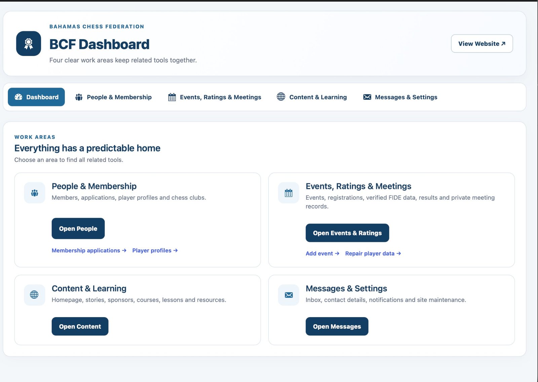This screenshot has width=538, height=382.
Task: Click the 'Homepage, stories, sponsors, courses' description
Action: click(x=139, y=300)
